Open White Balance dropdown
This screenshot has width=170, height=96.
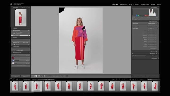click(152, 26)
